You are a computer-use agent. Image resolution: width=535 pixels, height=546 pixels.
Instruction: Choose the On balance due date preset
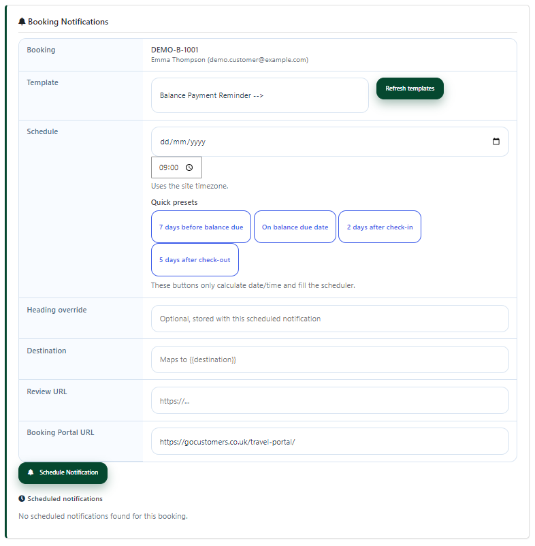click(295, 227)
